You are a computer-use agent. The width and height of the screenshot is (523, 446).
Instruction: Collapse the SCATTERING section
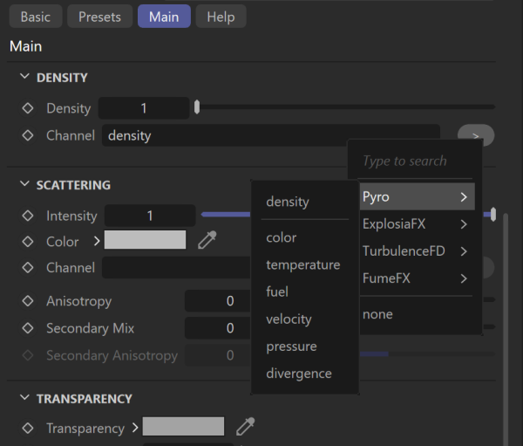point(24,185)
